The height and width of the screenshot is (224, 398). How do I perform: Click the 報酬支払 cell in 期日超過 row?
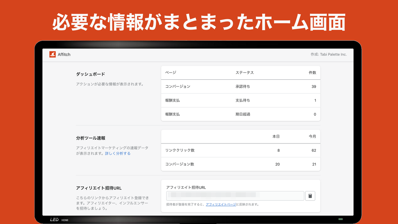173,114
